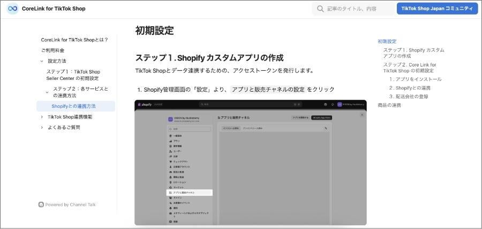Jump to 商品の連携 in contents
482x229 pixels.
click(389, 105)
